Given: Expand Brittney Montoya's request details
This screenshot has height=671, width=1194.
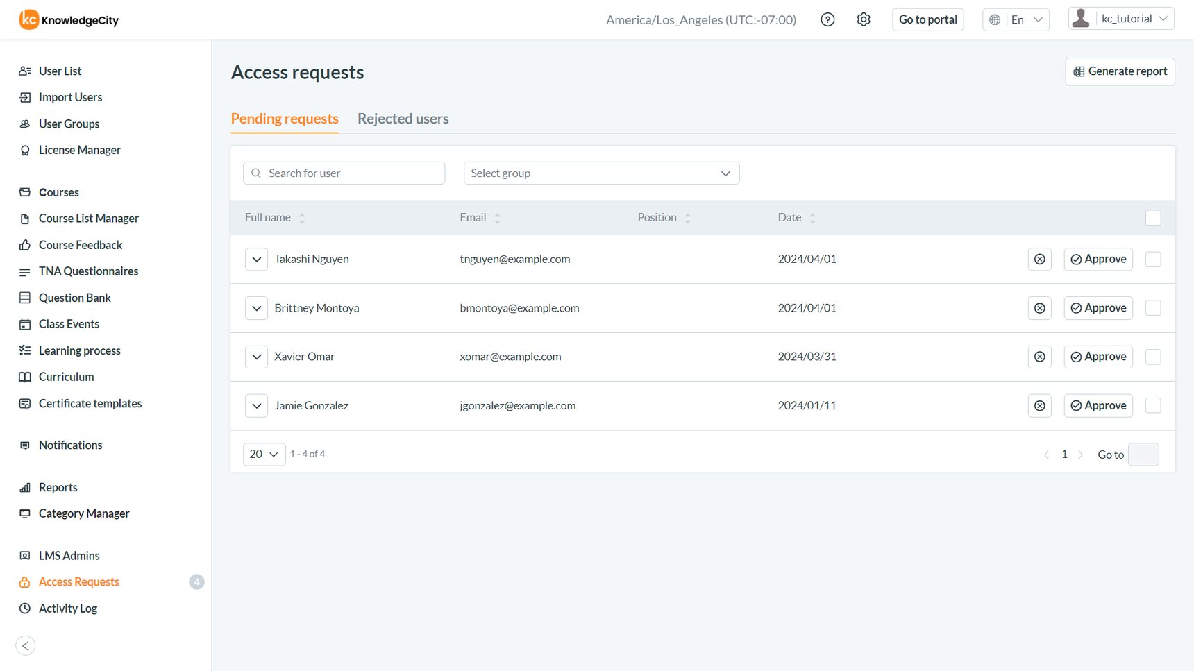Looking at the screenshot, I should 256,307.
